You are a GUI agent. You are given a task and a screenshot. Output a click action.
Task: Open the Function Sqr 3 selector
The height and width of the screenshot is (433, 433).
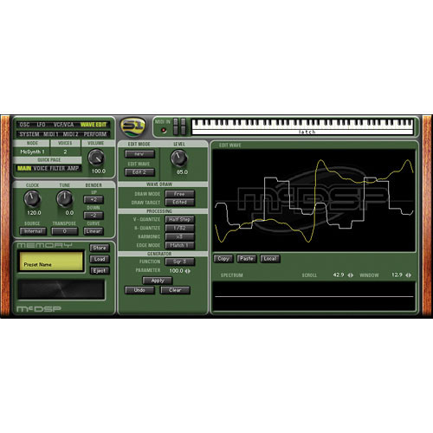(x=179, y=262)
